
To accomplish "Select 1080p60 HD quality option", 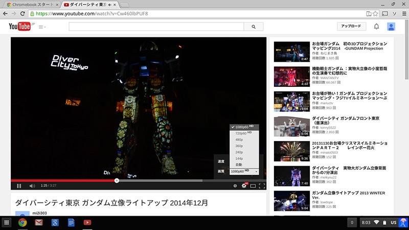I will (244, 127).
